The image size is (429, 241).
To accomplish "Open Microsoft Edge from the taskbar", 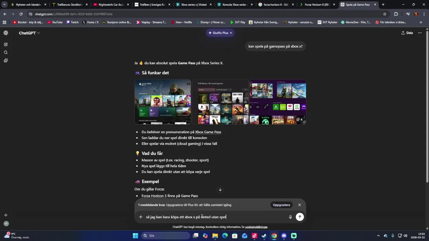I will (225, 236).
